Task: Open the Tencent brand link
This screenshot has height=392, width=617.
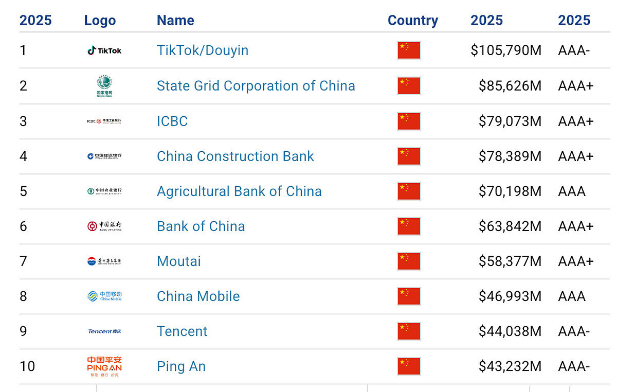Action: point(182,331)
